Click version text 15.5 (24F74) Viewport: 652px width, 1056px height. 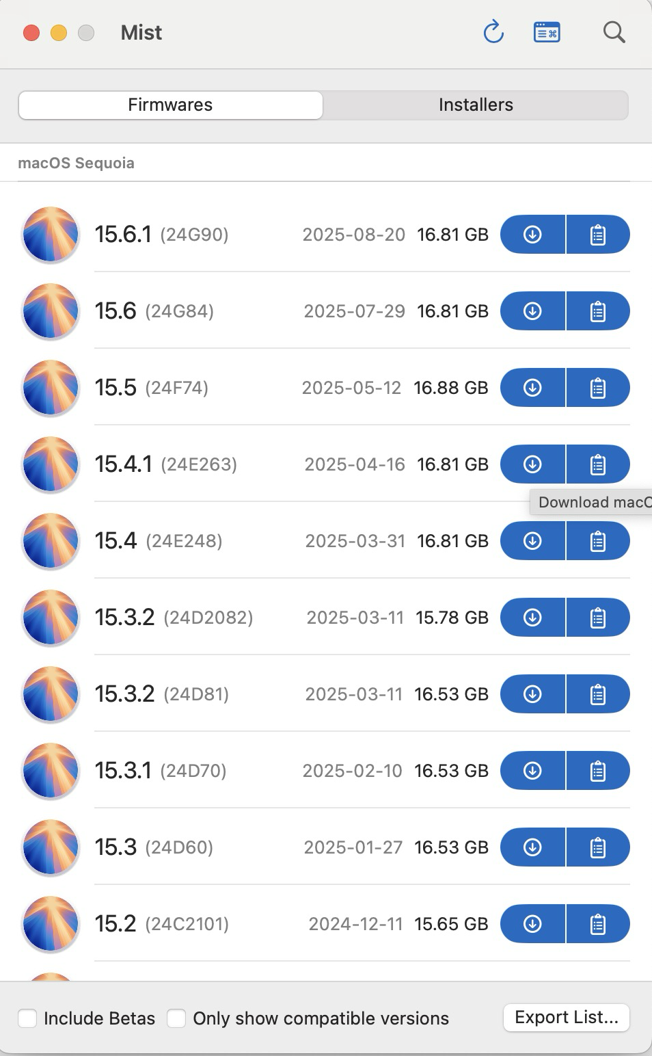pyautogui.click(x=151, y=388)
